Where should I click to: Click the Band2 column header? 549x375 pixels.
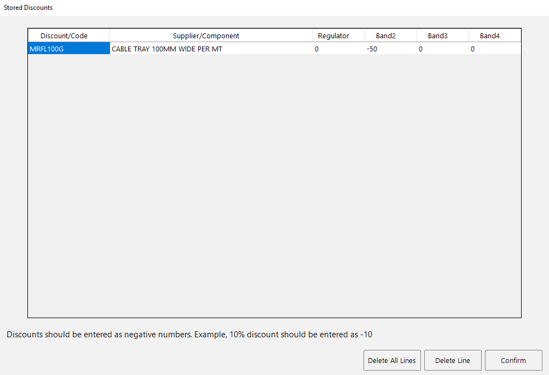pyautogui.click(x=390, y=35)
